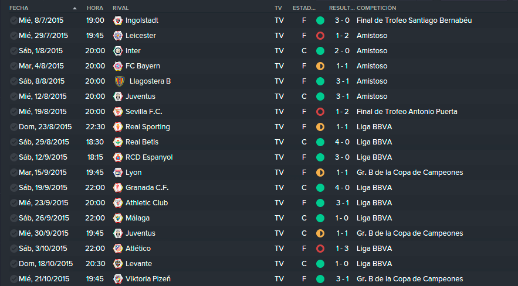Screen dimensions: 518x286
Task: Click the HORA column header
Action: coord(95,8)
